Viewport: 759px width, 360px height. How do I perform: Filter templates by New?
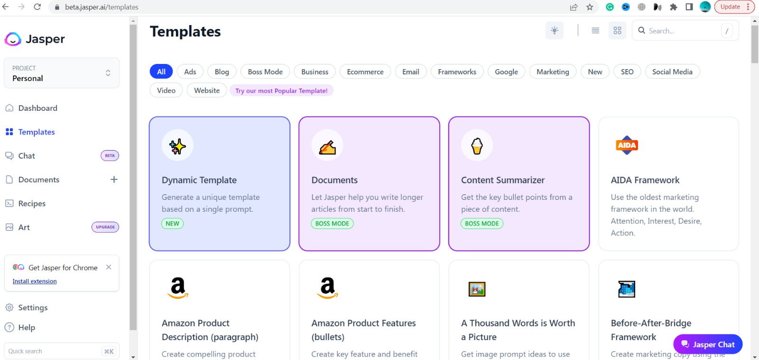click(x=595, y=72)
